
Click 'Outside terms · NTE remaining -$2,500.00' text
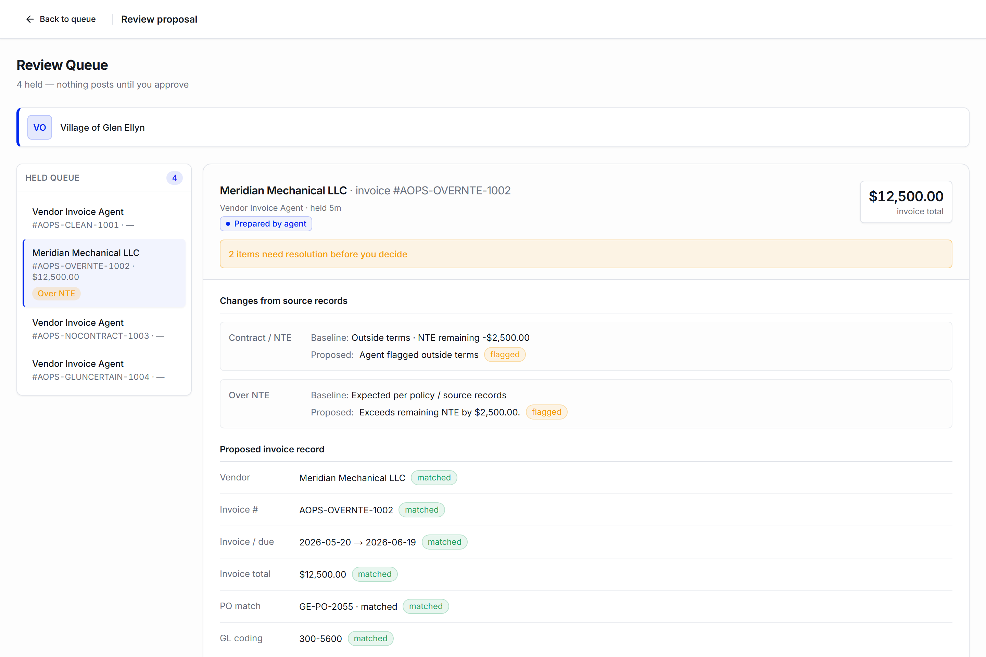(441, 338)
